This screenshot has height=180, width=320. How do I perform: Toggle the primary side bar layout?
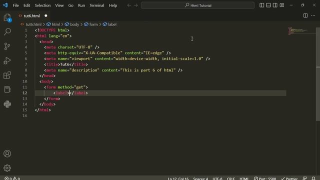(261, 5)
